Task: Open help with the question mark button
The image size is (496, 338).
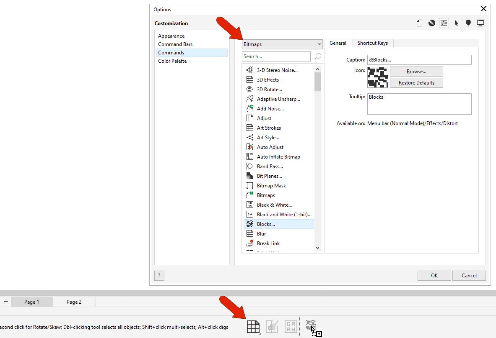Action: (159, 275)
